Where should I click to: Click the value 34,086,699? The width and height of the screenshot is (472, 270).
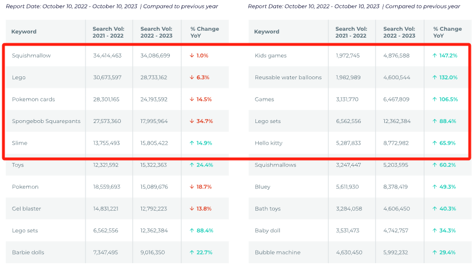(x=155, y=56)
